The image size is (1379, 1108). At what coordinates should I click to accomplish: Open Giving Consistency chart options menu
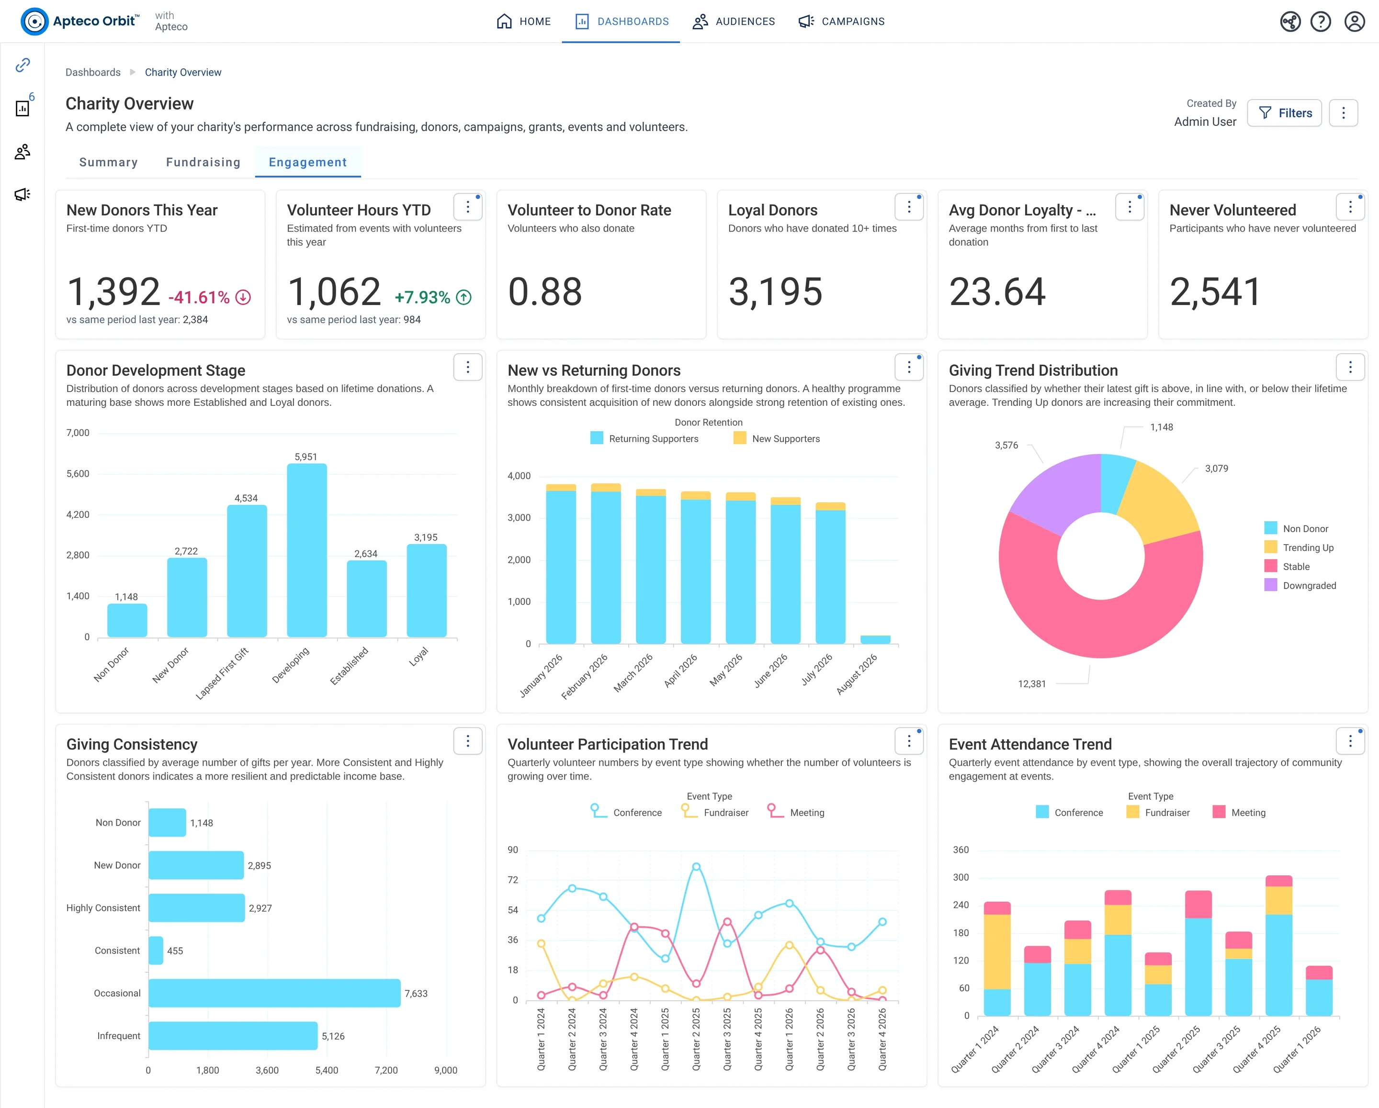(x=467, y=741)
